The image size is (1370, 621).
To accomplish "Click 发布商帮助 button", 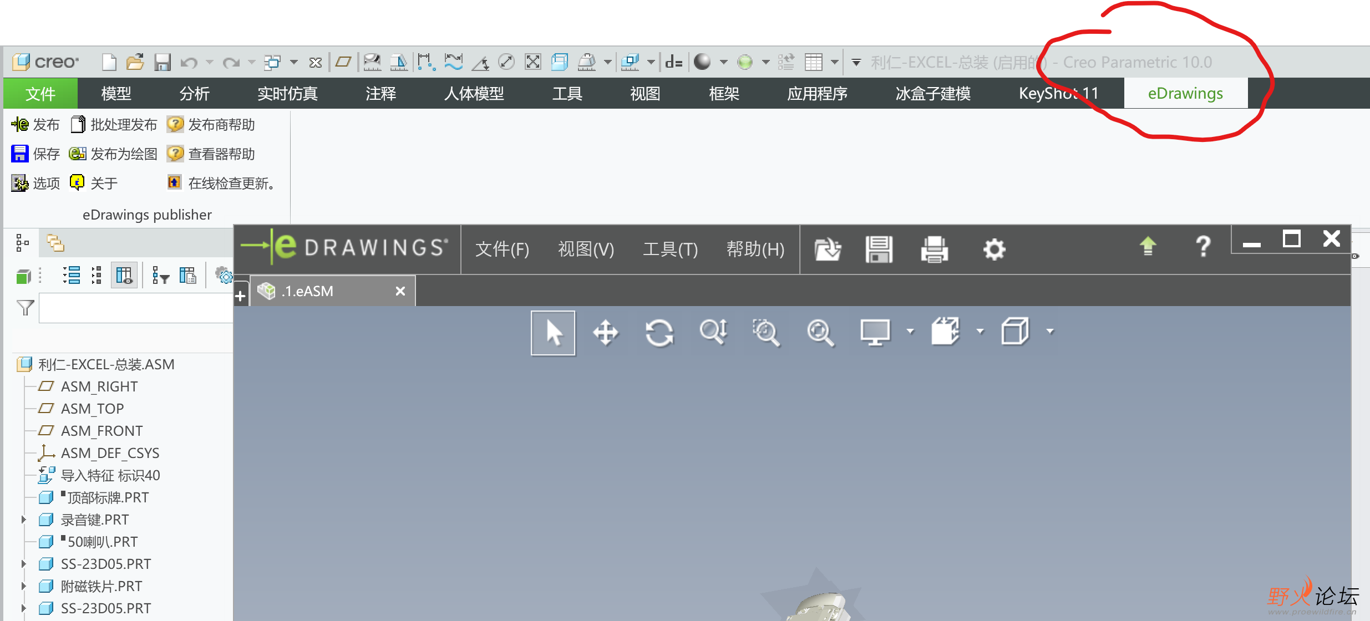I will 211,124.
